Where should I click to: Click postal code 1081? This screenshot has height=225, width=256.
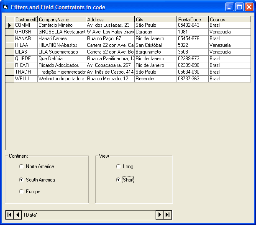coord(193,32)
